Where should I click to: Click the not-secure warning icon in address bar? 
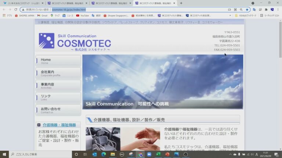(23, 10)
